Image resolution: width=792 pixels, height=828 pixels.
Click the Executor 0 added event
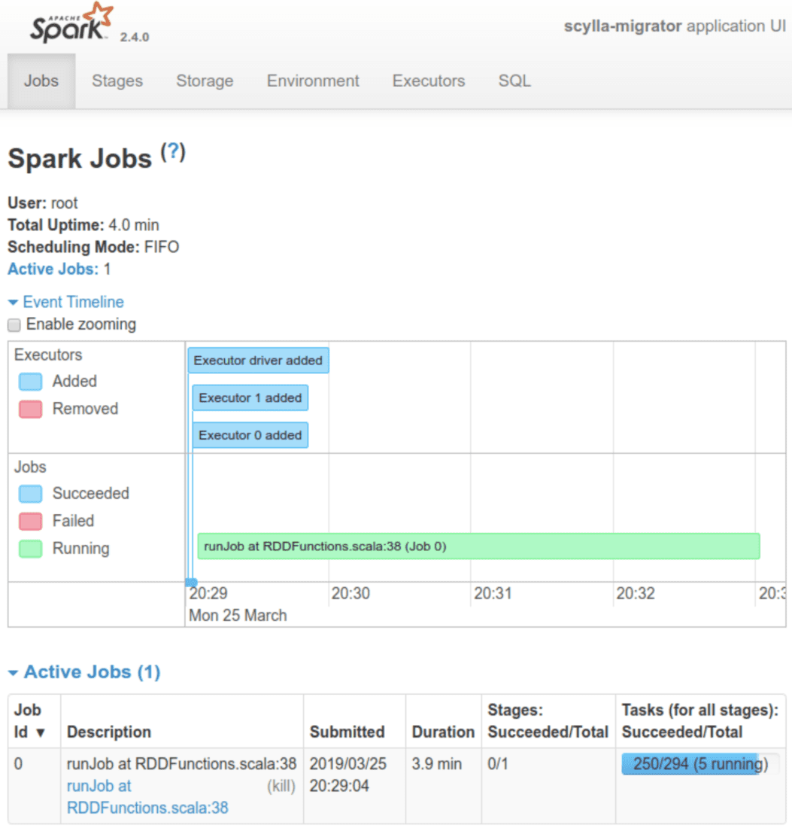click(250, 435)
